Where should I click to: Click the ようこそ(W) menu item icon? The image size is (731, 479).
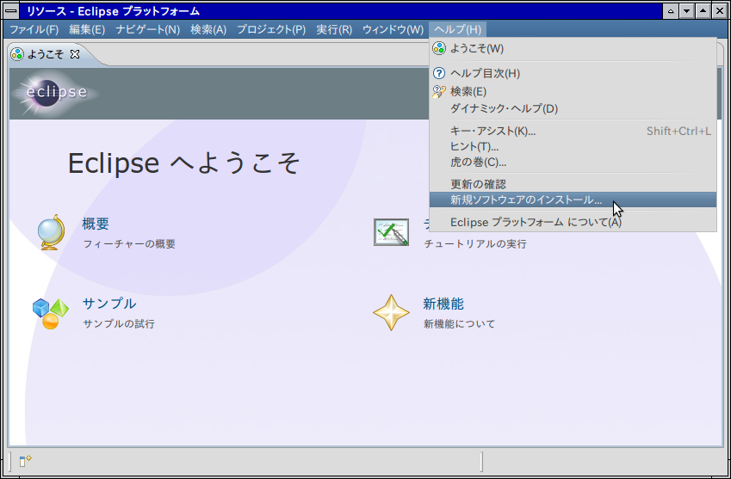tap(439, 48)
